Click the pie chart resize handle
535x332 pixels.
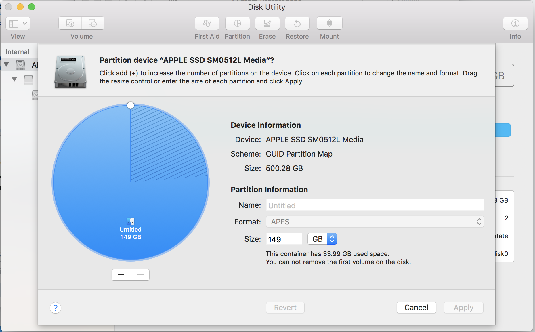(x=131, y=105)
